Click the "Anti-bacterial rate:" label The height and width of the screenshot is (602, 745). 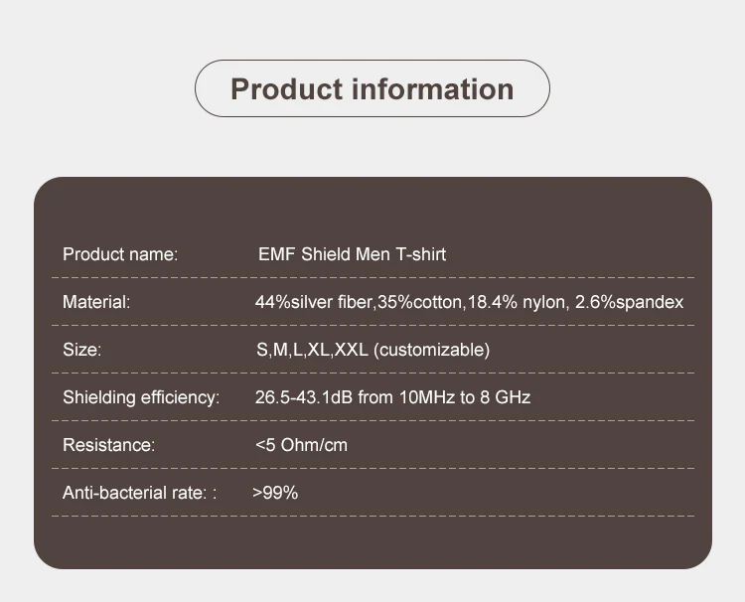coord(135,493)
